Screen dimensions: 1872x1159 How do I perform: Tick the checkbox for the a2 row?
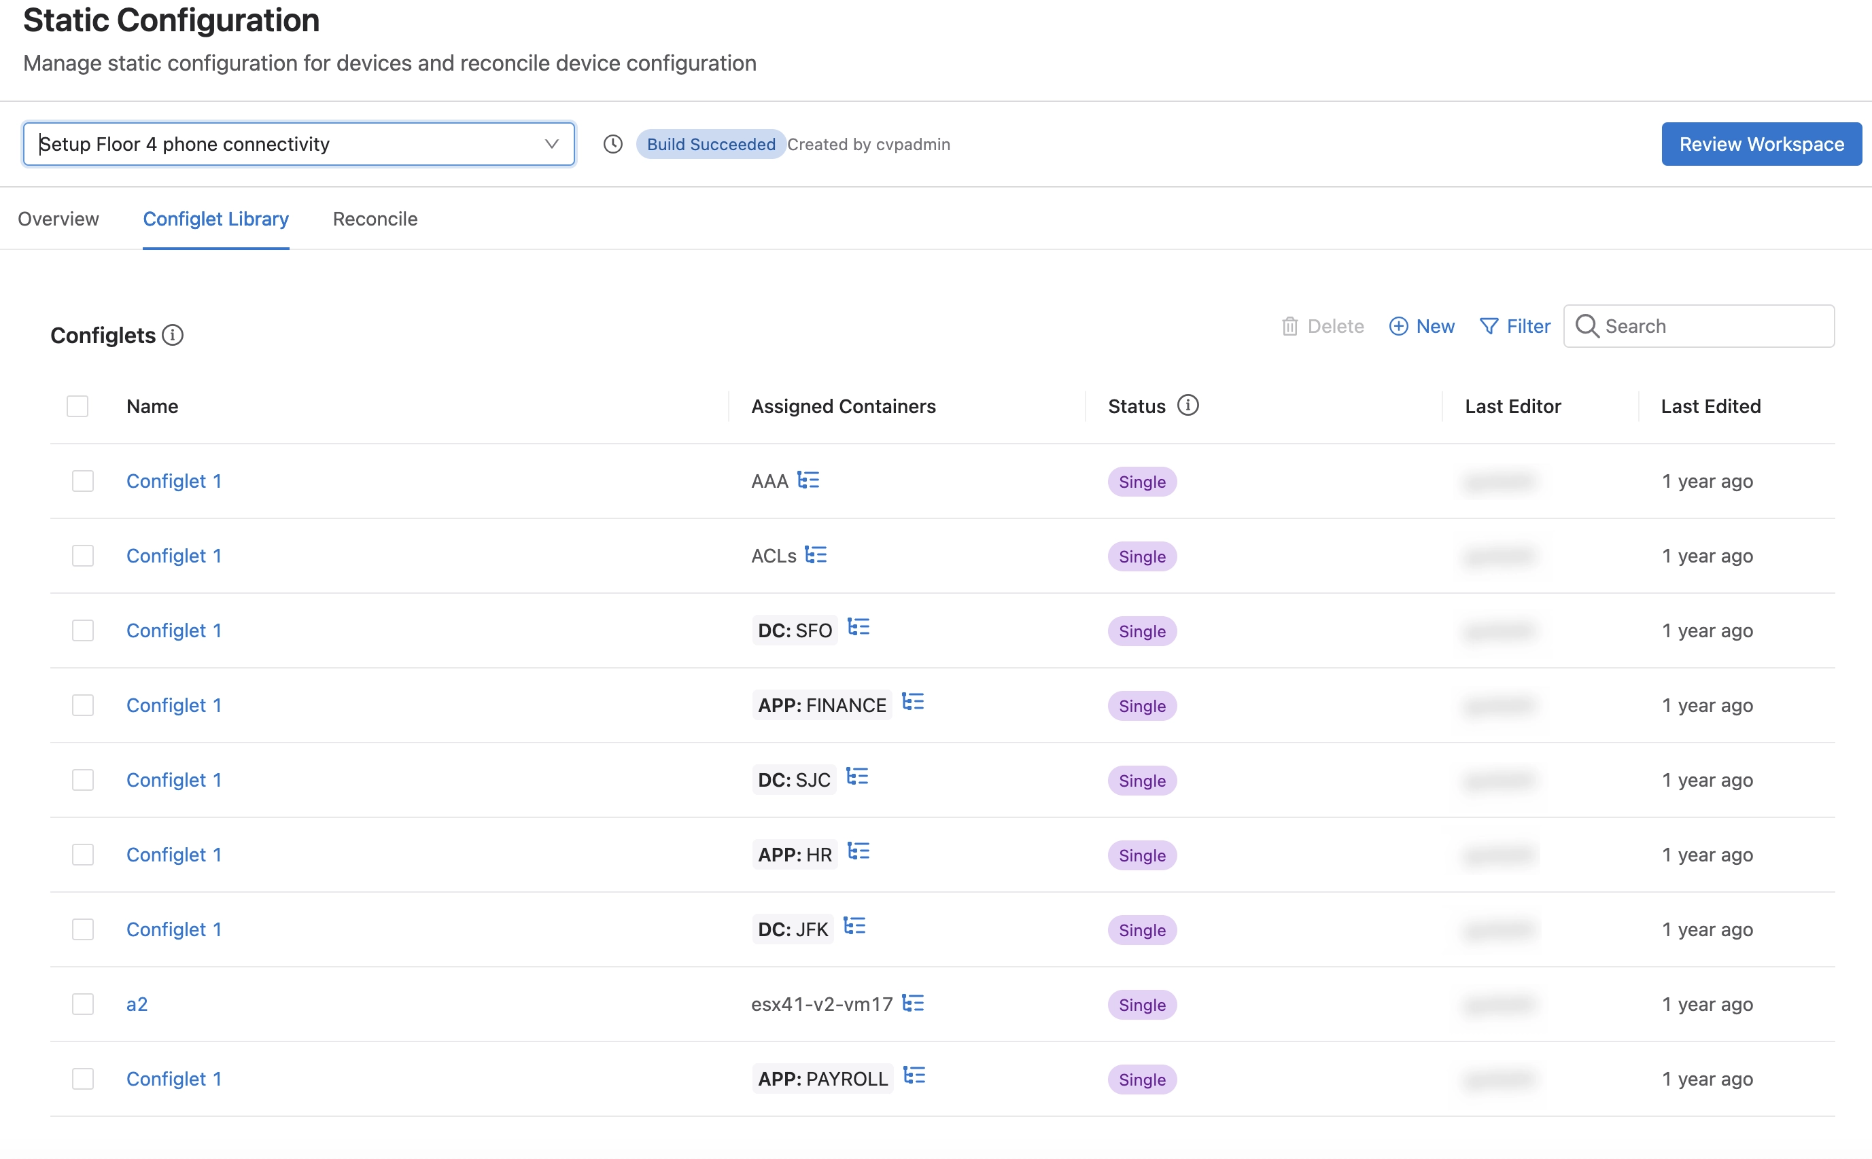(x=83, y=1004)
